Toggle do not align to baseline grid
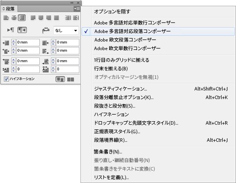The image size is (236, 183). (60, 79)
